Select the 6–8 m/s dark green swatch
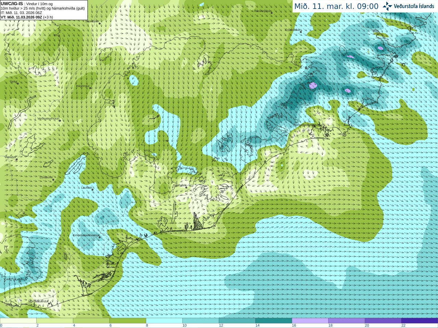Screen dimensions: 438x328 [x=128, y=321]
